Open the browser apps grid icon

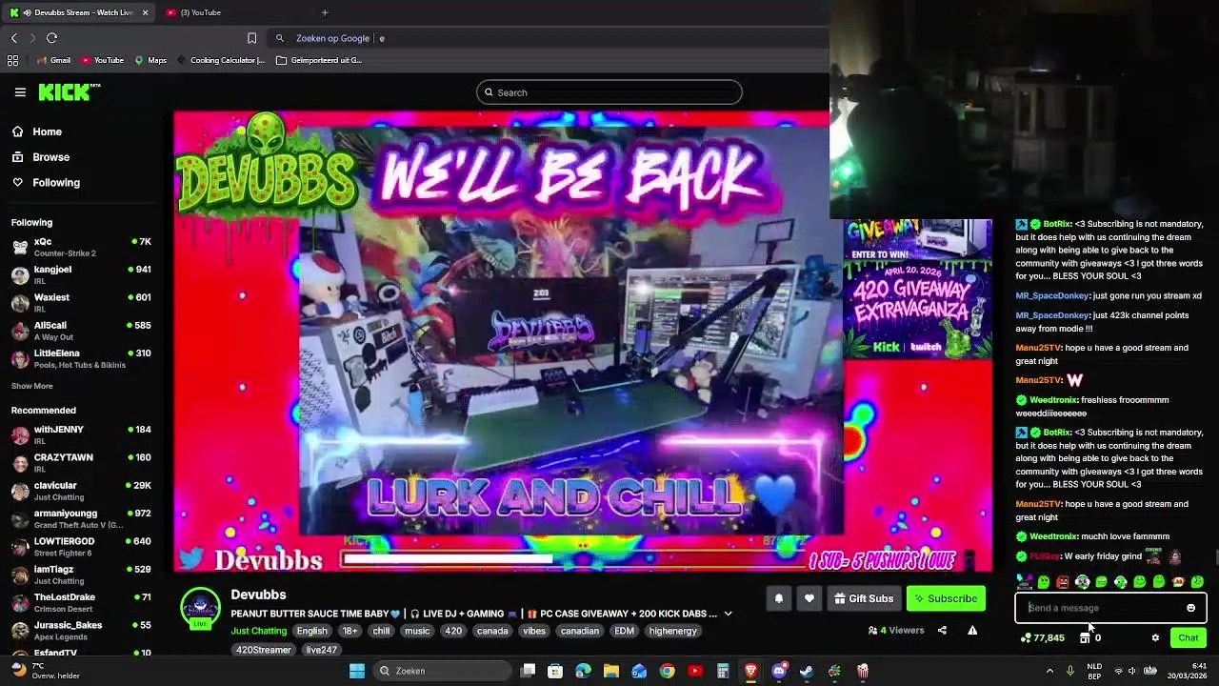pyautogui.click(x=12, y=60)
